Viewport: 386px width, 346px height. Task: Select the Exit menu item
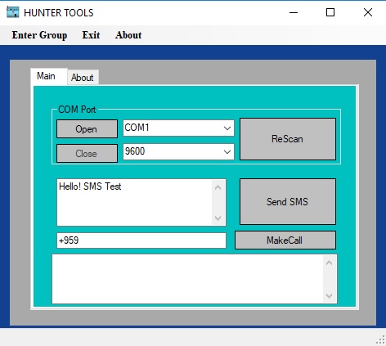pos(91,35)
